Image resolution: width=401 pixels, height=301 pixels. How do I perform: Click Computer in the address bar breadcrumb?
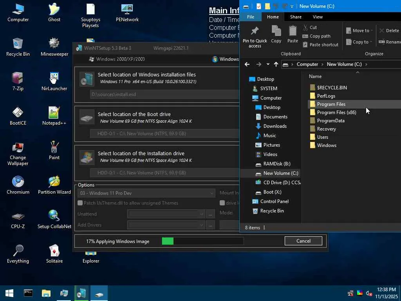click(307, 64)
